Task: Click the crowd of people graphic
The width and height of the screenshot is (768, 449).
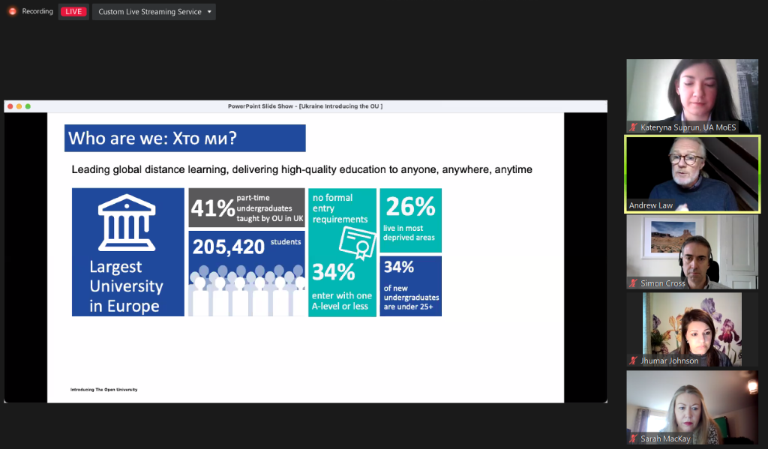Action: point(247,290)
